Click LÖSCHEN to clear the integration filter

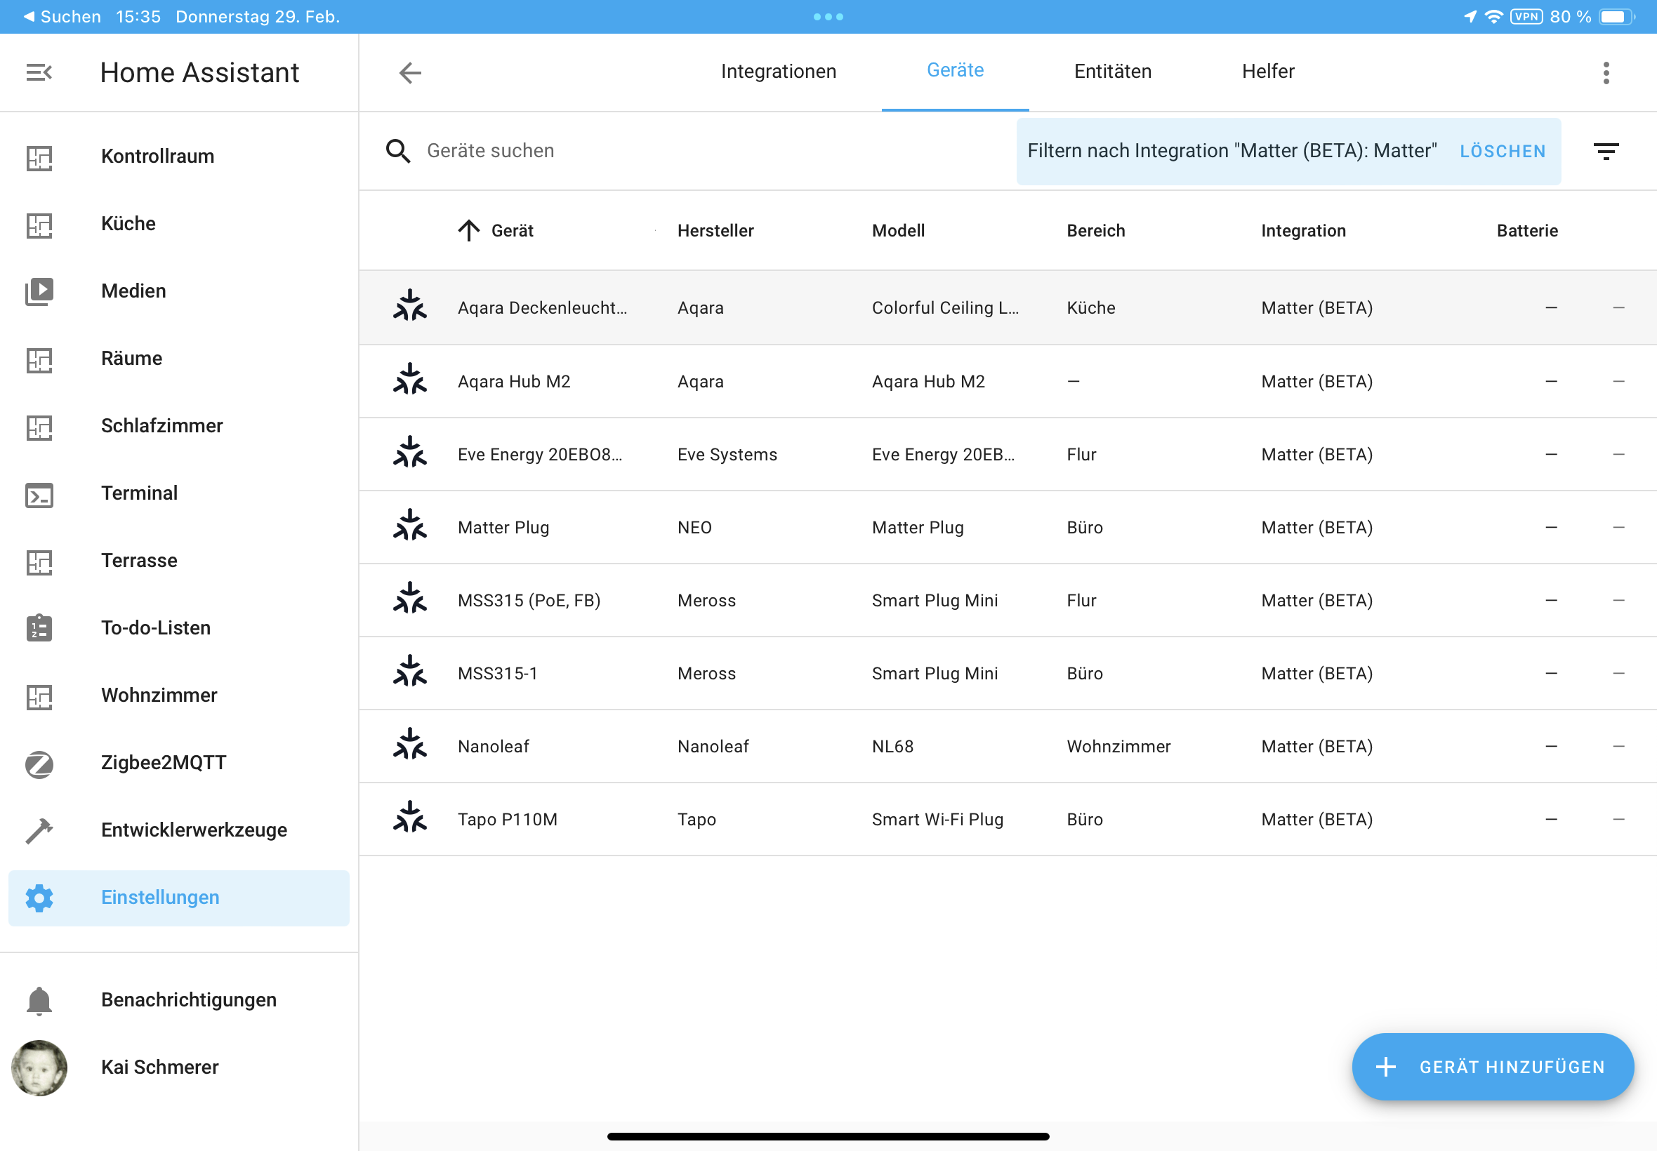click(1502, 152)
